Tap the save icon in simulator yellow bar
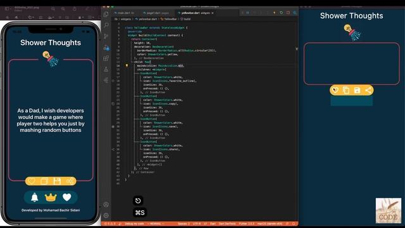405x228 pixels. [357, 90]
